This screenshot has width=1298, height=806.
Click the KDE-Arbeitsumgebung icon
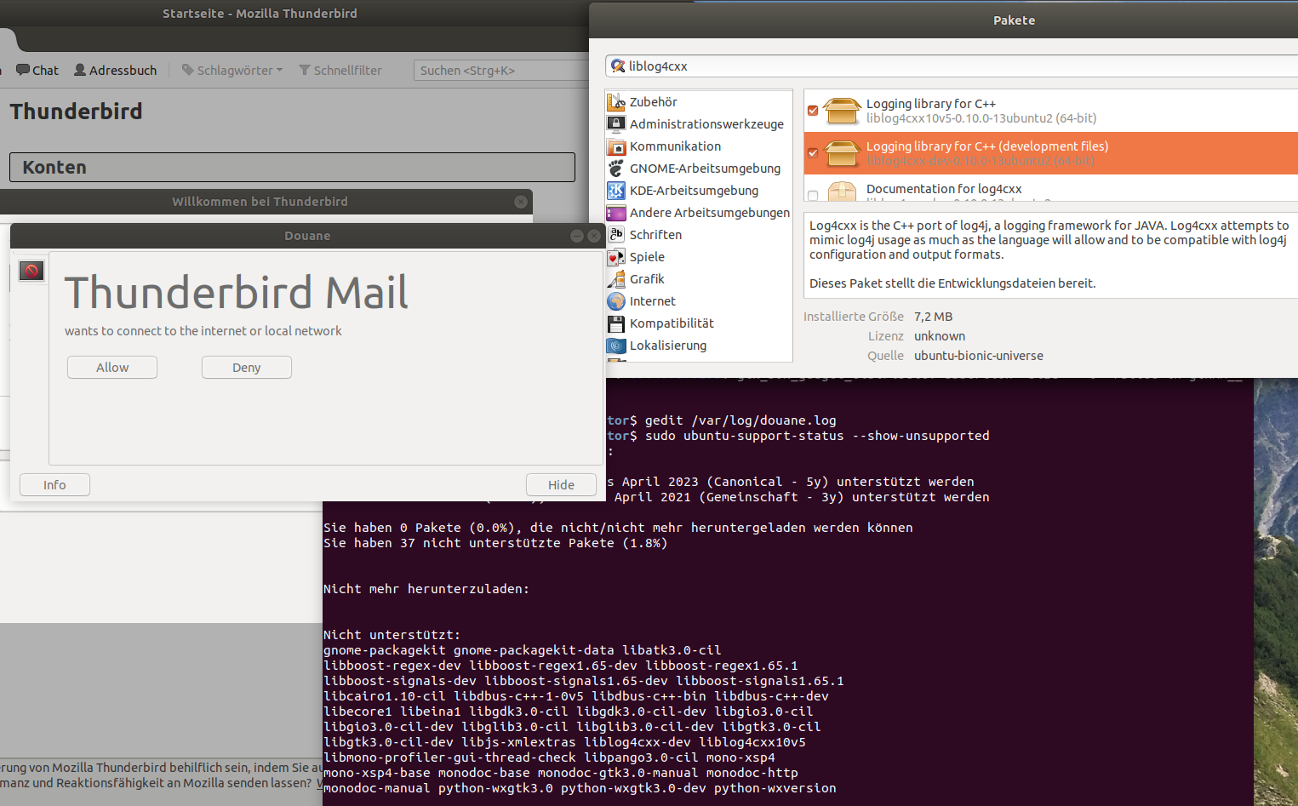click(x=616, y=191)
